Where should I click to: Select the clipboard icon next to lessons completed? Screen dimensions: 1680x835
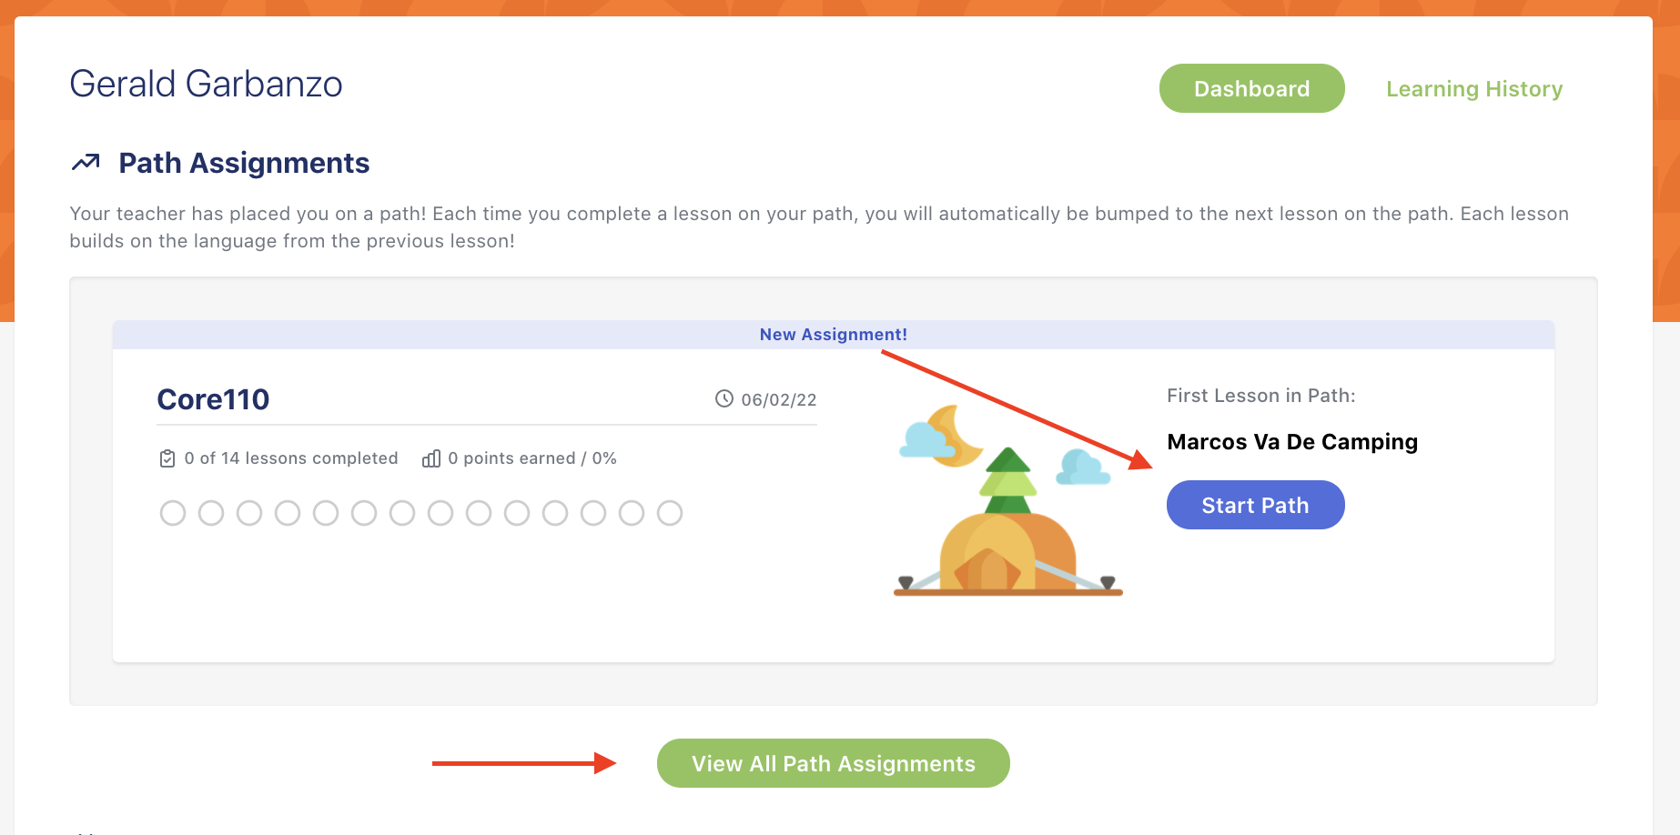(167, 458)
